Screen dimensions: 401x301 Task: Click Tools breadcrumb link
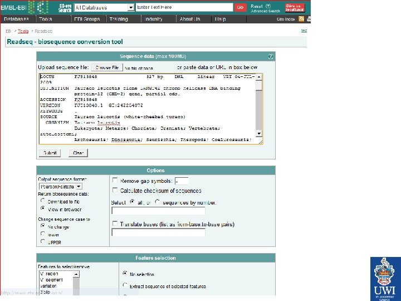[23, 31]
